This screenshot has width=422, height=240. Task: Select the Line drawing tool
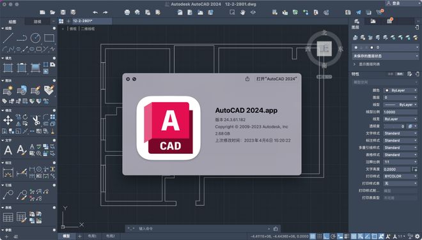[8, 38]
